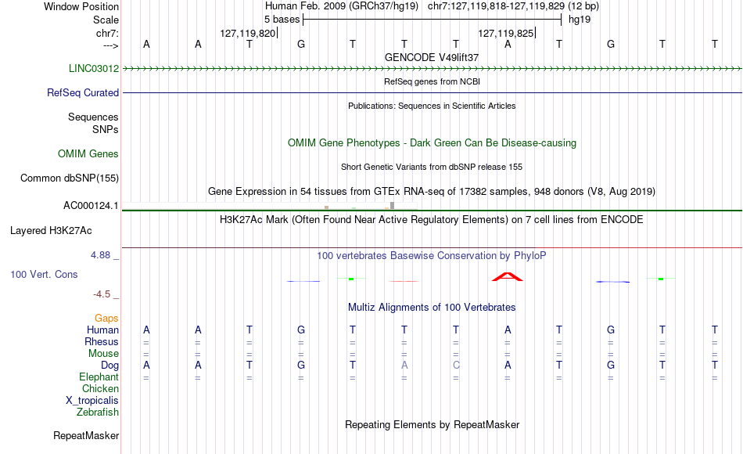Screen dimensions: 743x454
Task: Click '100 vertebrates Basewise Conservation by PhyloP' title
Action: 432,256
